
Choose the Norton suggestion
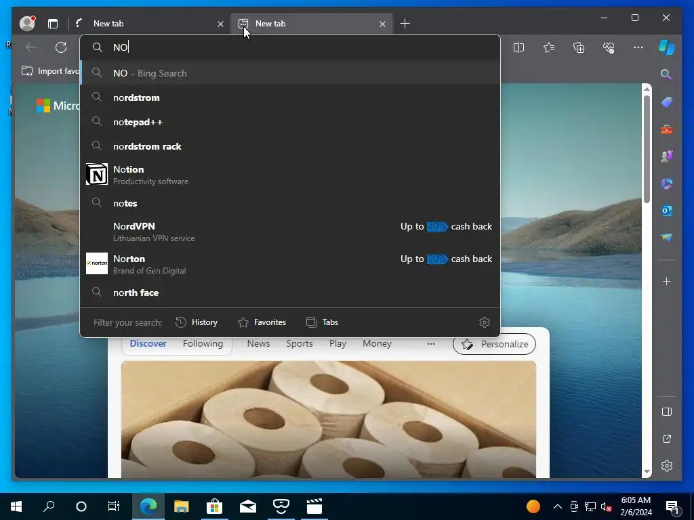[x=290, y=264]
